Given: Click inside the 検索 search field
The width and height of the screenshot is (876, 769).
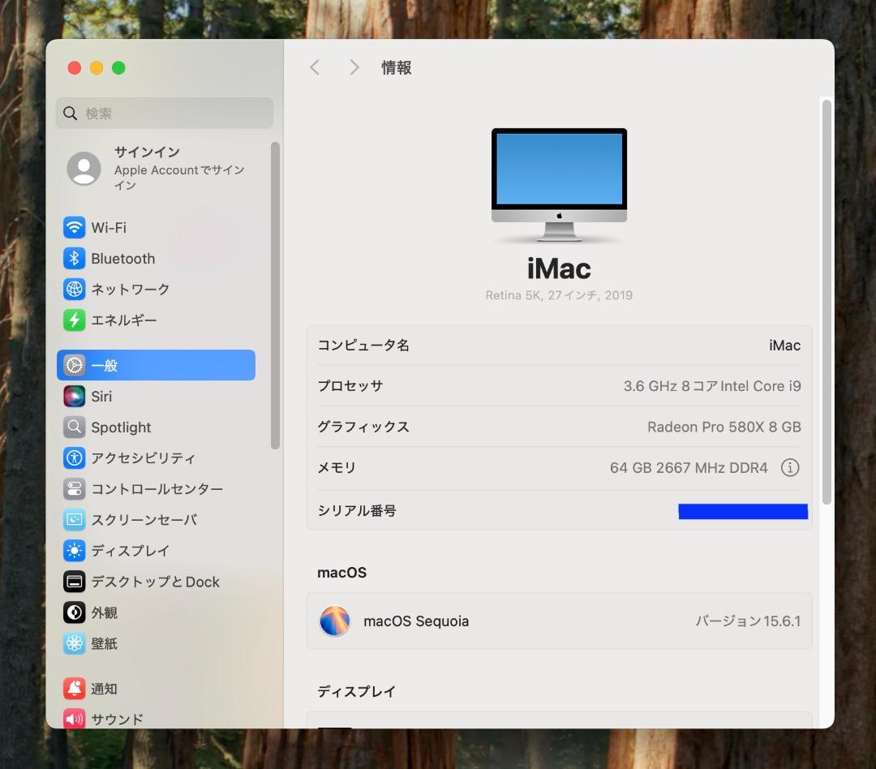Looking at the screenshot, I should tap(164, 113).
